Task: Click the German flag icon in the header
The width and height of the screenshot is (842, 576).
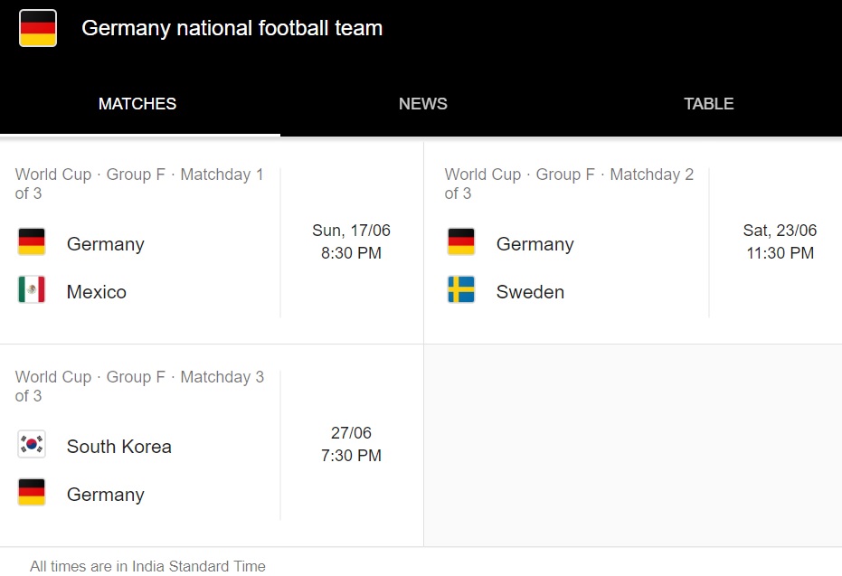Action: pos(38,28)
